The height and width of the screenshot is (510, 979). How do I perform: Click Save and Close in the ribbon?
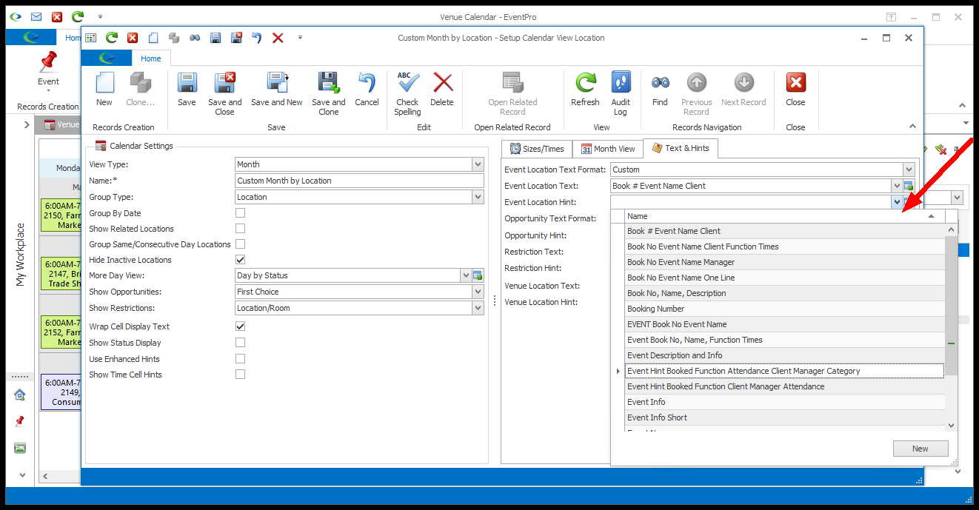(x=224, y=94)
